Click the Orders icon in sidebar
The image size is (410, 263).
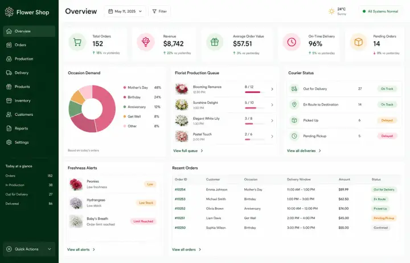pos(9,45)
